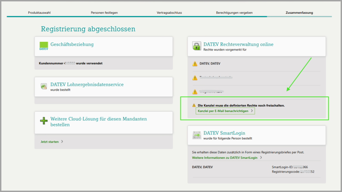Viewport: 342px width, 192px height.
Task: Open the Produktauswahl step tab
Action: (x=39, y=13)
